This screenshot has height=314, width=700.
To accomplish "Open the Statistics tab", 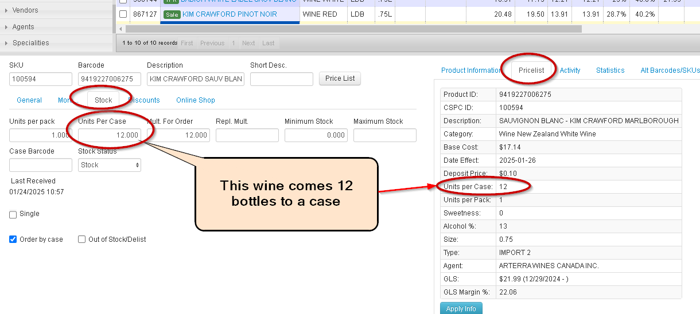I will (x=610, y=70).
